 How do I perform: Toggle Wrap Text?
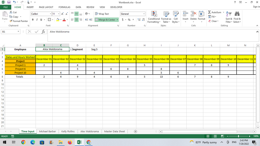[x=102, y=14]
